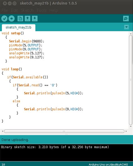Click the void setup() line
The height and width of the screenshot is (166, 133).
tap(13, 33)
